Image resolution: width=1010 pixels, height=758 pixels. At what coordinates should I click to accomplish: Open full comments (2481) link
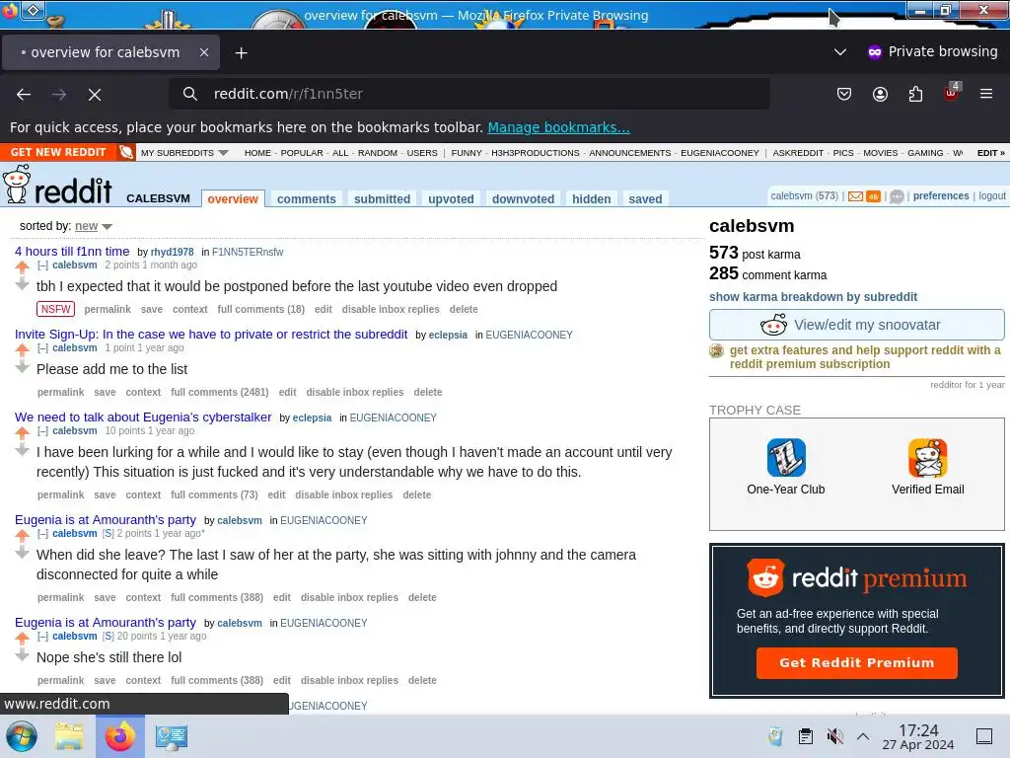coord(220,392)
